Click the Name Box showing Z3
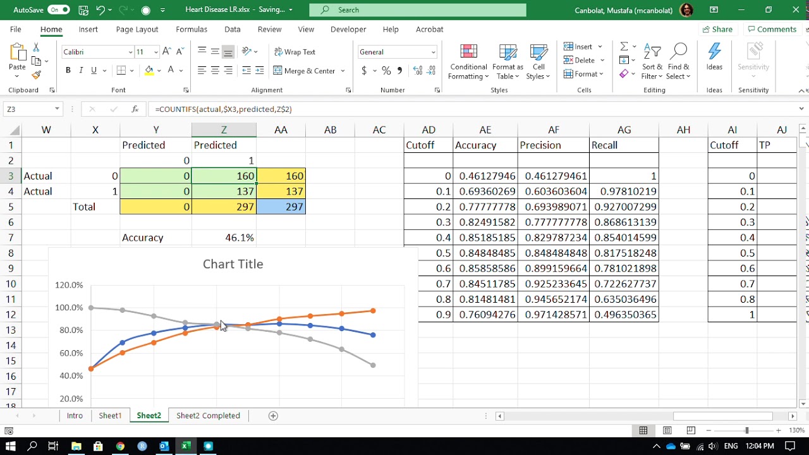 pos(32,109)
